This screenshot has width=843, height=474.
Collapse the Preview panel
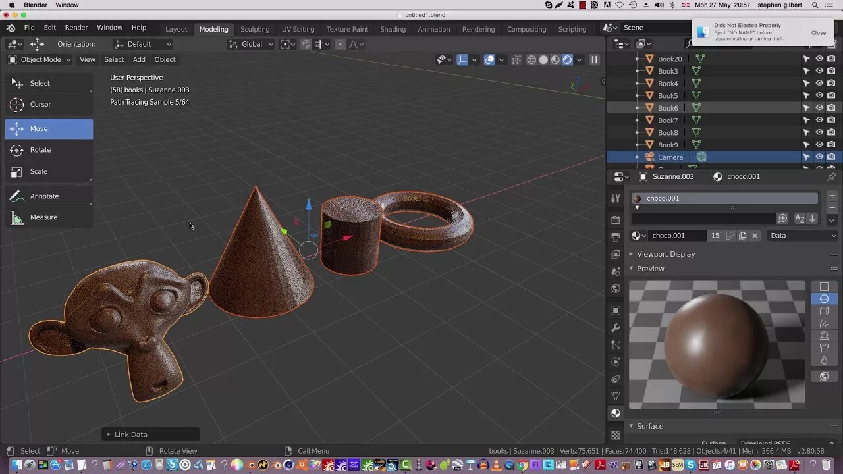pos(650,269)
